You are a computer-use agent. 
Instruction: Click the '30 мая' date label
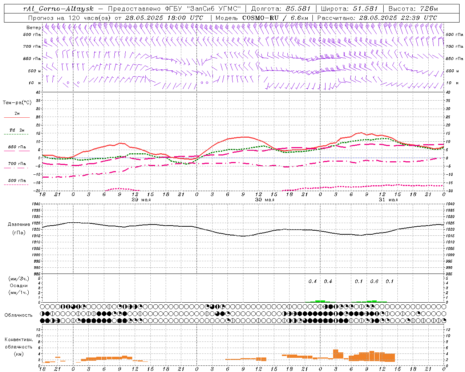click(264, 200)
